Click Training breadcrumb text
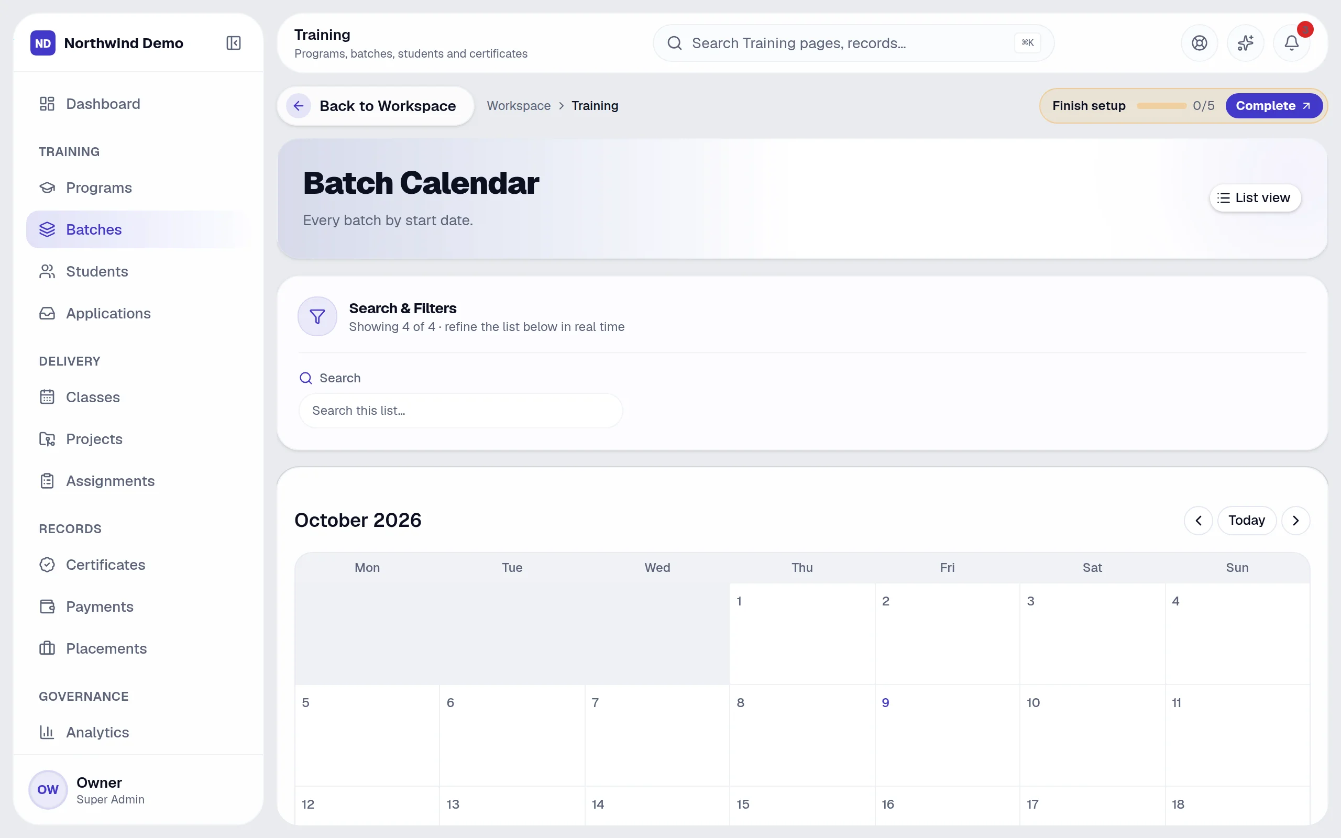The image size is (1341, 838). pos(595,105)
